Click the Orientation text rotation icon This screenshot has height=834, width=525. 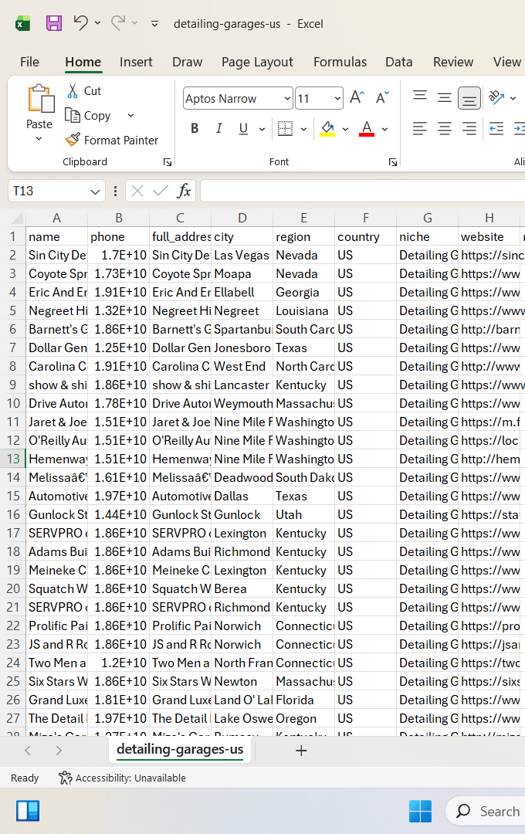(496, 97)
